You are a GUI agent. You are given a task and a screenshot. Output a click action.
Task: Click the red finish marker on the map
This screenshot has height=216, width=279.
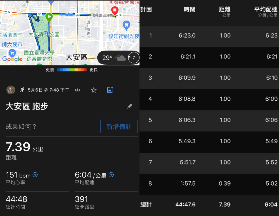pos(115,11)
